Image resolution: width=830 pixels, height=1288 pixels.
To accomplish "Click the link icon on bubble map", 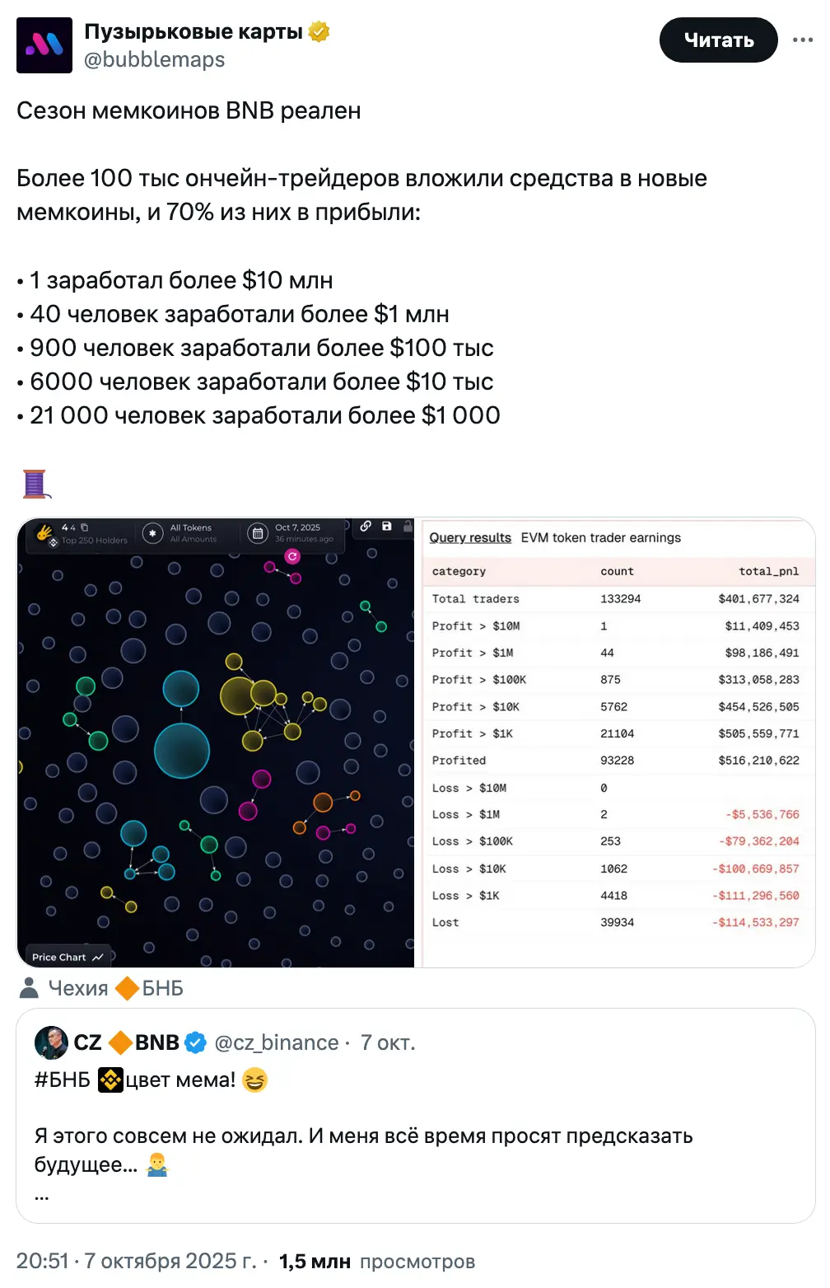I will (x=366, y=526).
